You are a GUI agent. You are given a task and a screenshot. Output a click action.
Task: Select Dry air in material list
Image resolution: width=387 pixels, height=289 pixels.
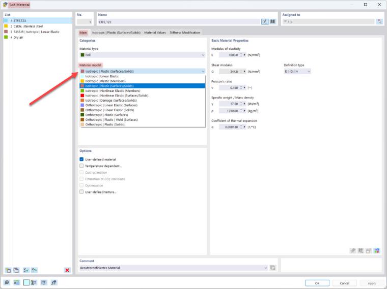[x=38, y=37]
